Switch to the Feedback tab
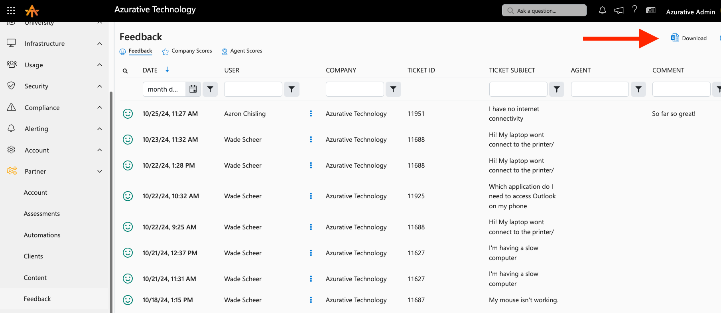721x313 pixels. [136, 51]
